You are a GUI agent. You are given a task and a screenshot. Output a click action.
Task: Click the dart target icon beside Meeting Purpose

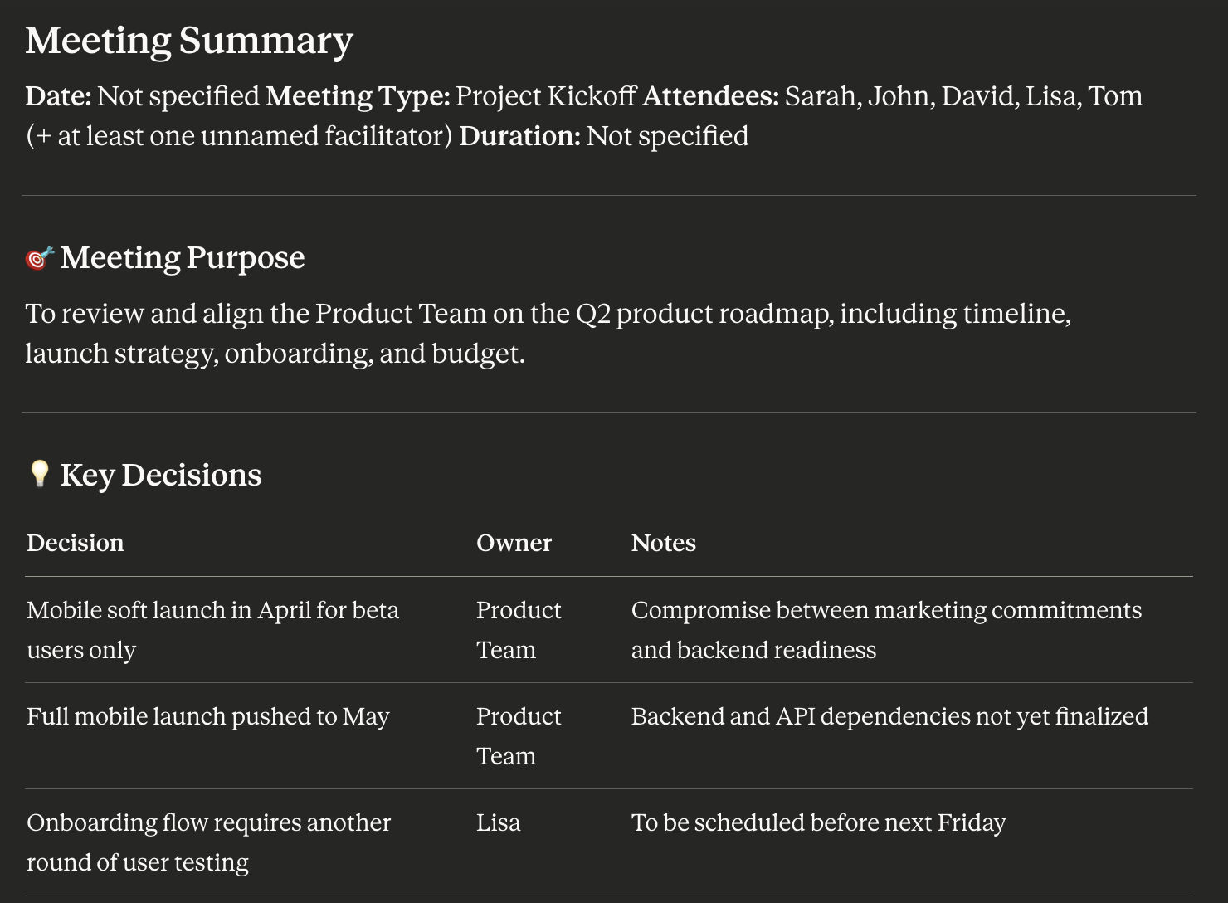click(x=39, y=258)
